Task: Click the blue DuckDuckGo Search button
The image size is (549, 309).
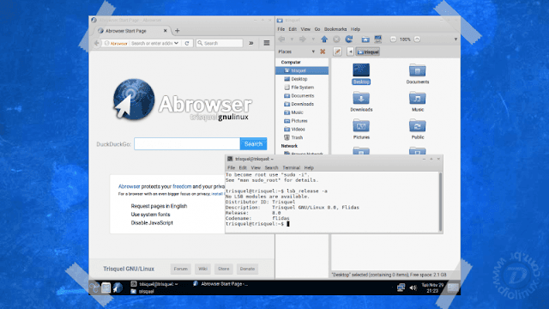Action: [x=254, y=144]
